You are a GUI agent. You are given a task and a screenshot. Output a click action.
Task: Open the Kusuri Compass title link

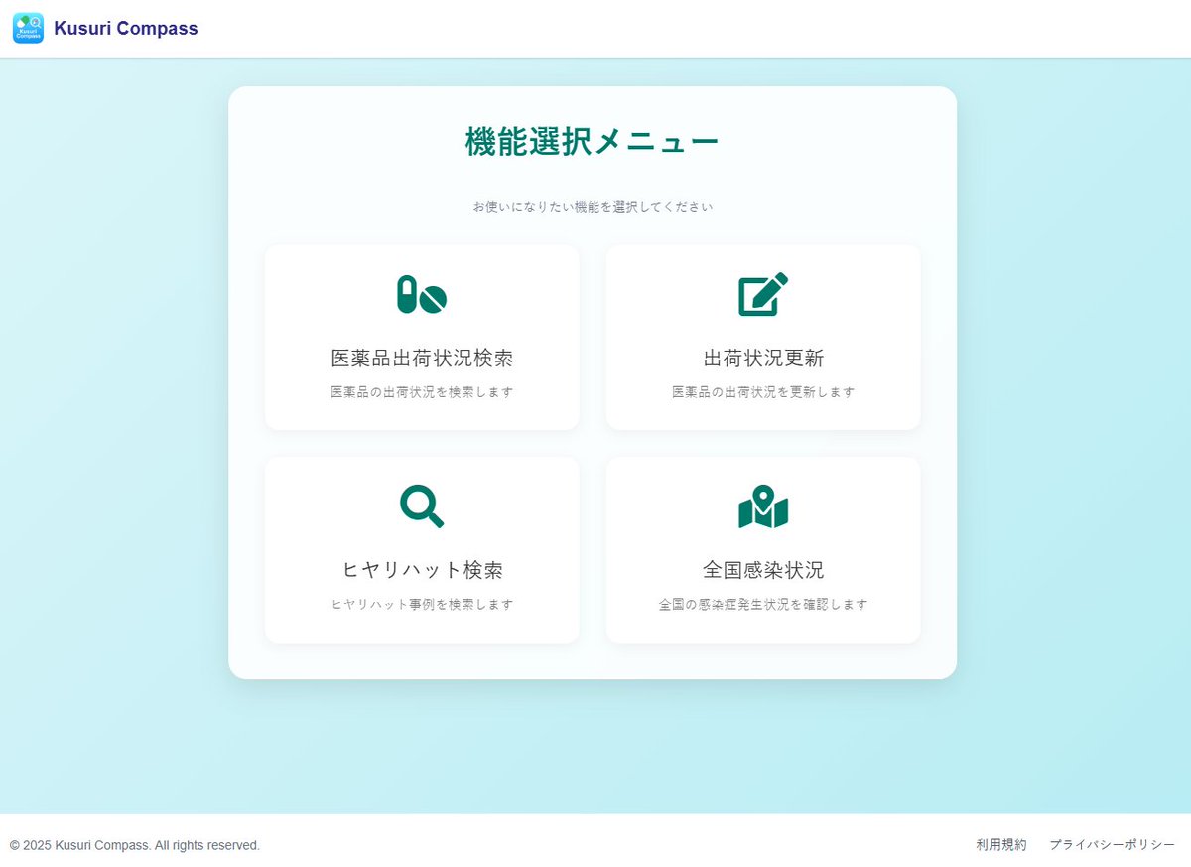coord(126,29)
